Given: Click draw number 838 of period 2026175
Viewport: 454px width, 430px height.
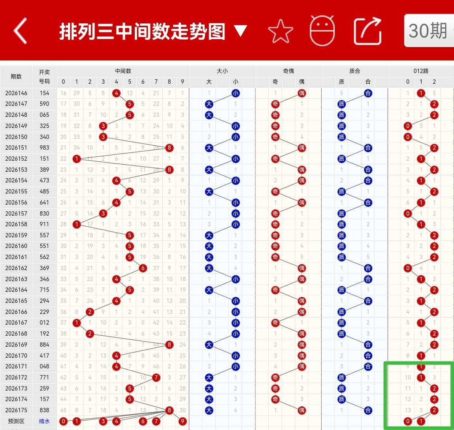Looking at the screenshot, I should click(44, 410).
